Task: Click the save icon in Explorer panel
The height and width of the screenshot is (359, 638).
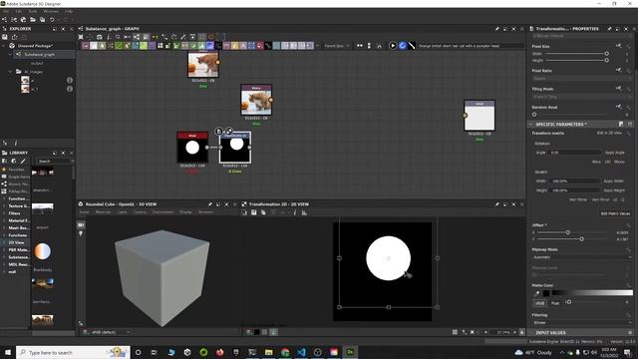Action: click(5, 37)
